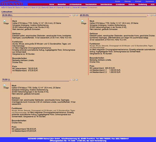Open PDF icon for 20.50-05LL
156x142 pixels.
[x=71, y=15]
